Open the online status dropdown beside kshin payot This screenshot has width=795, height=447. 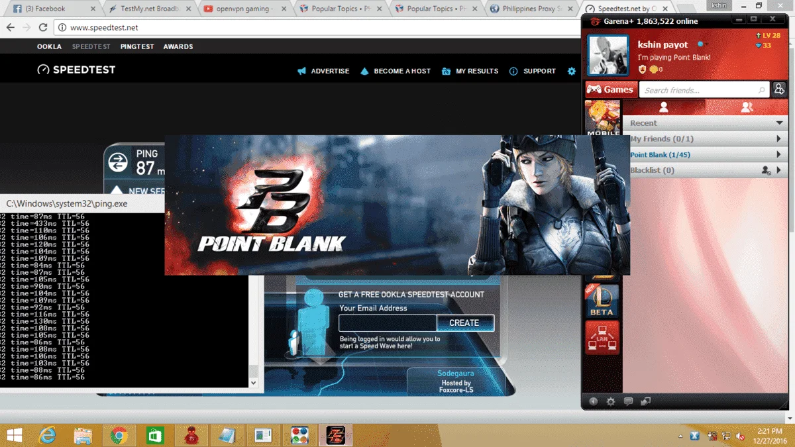point(702,44)
